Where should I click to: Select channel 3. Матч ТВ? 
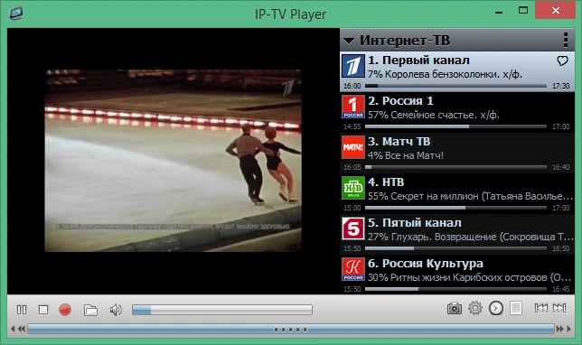tap(457, 154)
